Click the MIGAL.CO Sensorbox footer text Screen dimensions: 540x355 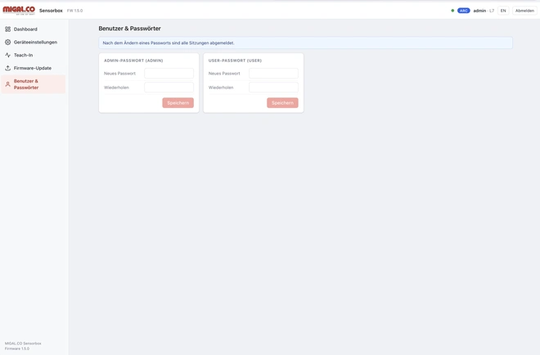[23, 344]
